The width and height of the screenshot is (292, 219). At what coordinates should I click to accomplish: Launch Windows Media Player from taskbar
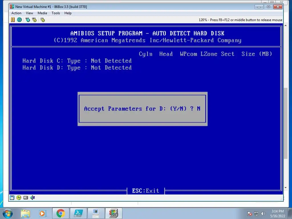coord(42,213)
